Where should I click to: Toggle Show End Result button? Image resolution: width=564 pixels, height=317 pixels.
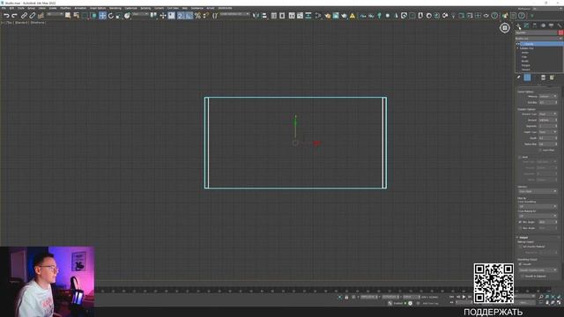click(527, 77)
